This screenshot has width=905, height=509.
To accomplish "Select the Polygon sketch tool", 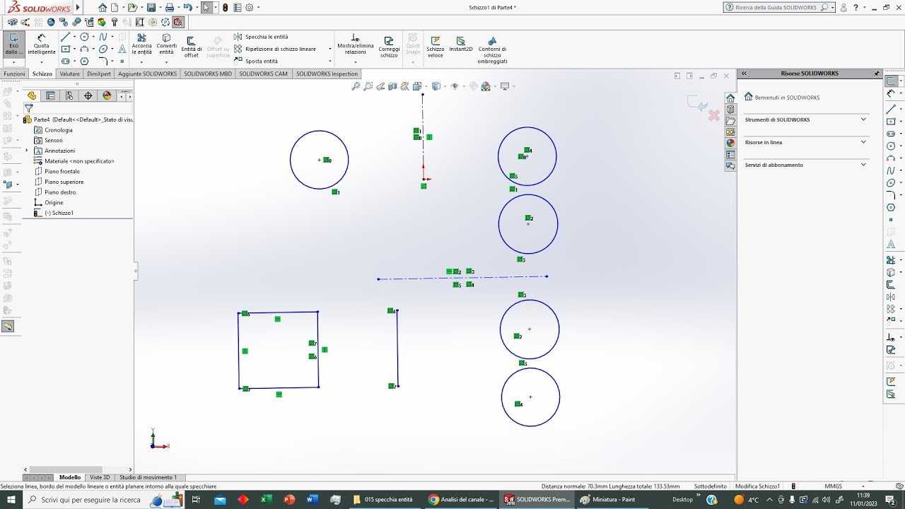I will point(85,62).
